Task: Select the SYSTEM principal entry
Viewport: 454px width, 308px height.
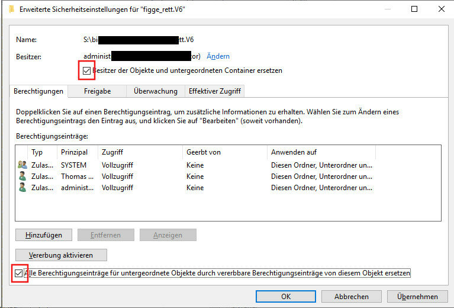Action: pos(73,165)
